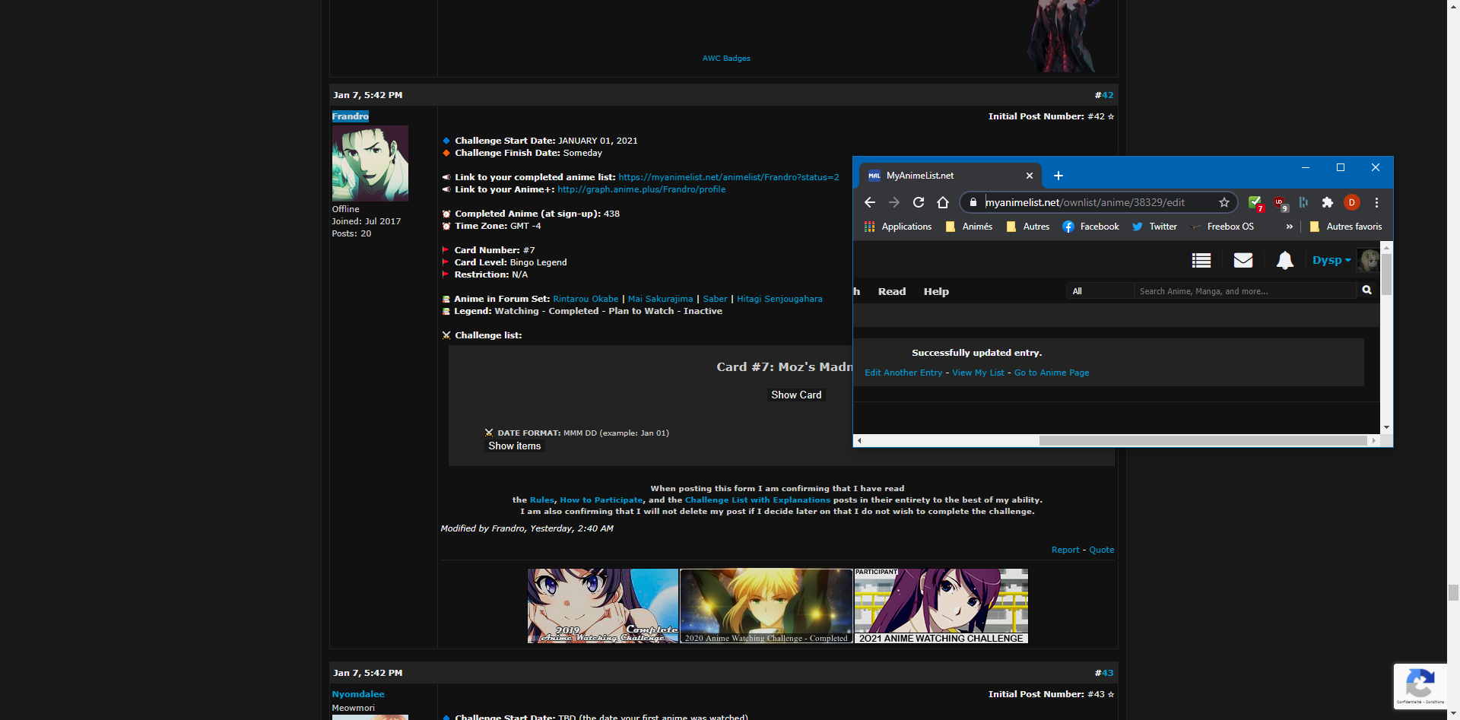Show Card spoiler for Card #7
The width and height of the screenshot is (1460, 720).
(x=795, y=395)
